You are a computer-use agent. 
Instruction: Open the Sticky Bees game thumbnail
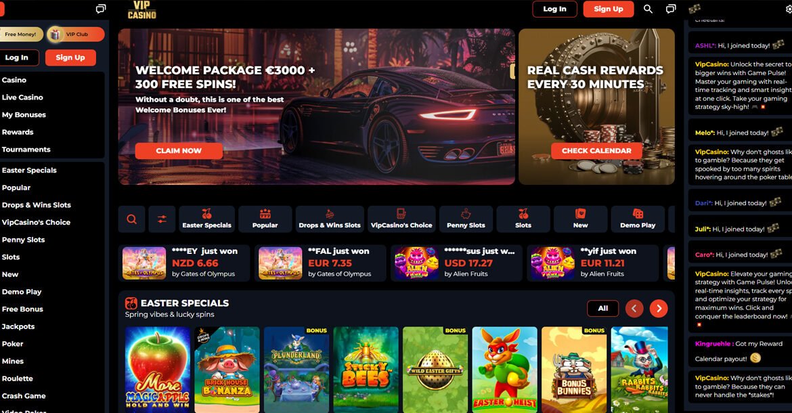tap(366, 370)
